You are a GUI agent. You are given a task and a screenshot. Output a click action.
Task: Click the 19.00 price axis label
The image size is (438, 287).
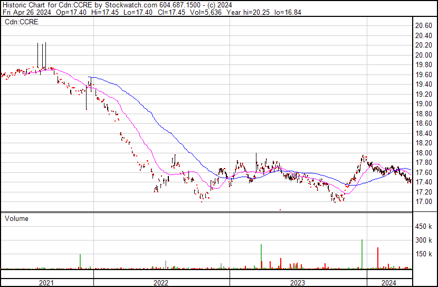point(424,104)
